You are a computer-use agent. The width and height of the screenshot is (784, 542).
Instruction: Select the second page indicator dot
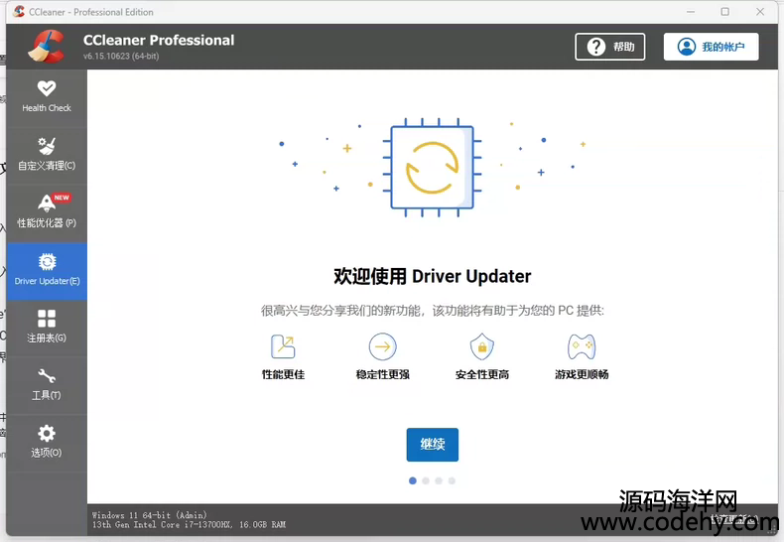[x=426, y=480]
